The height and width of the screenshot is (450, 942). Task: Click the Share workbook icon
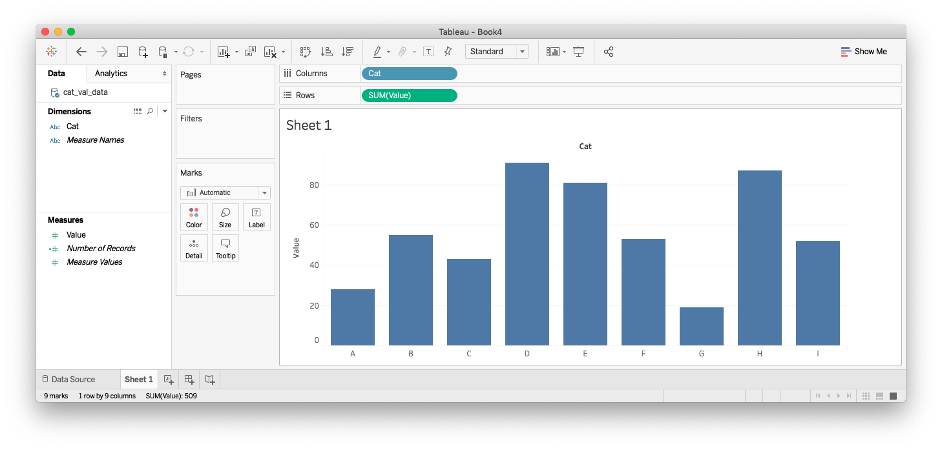tap(608, 52)
